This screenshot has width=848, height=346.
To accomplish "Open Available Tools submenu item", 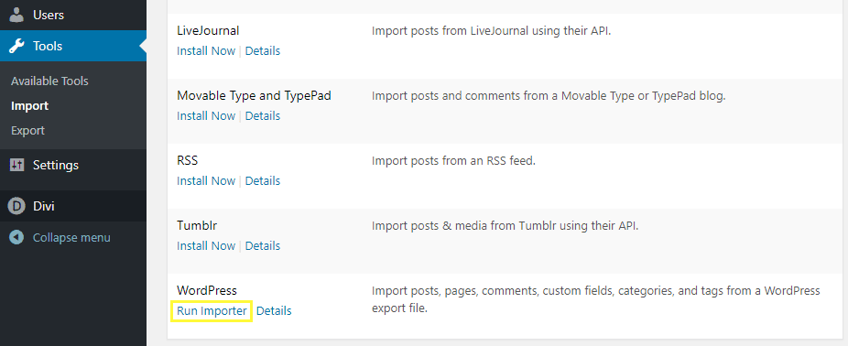I will click(49, 81).
